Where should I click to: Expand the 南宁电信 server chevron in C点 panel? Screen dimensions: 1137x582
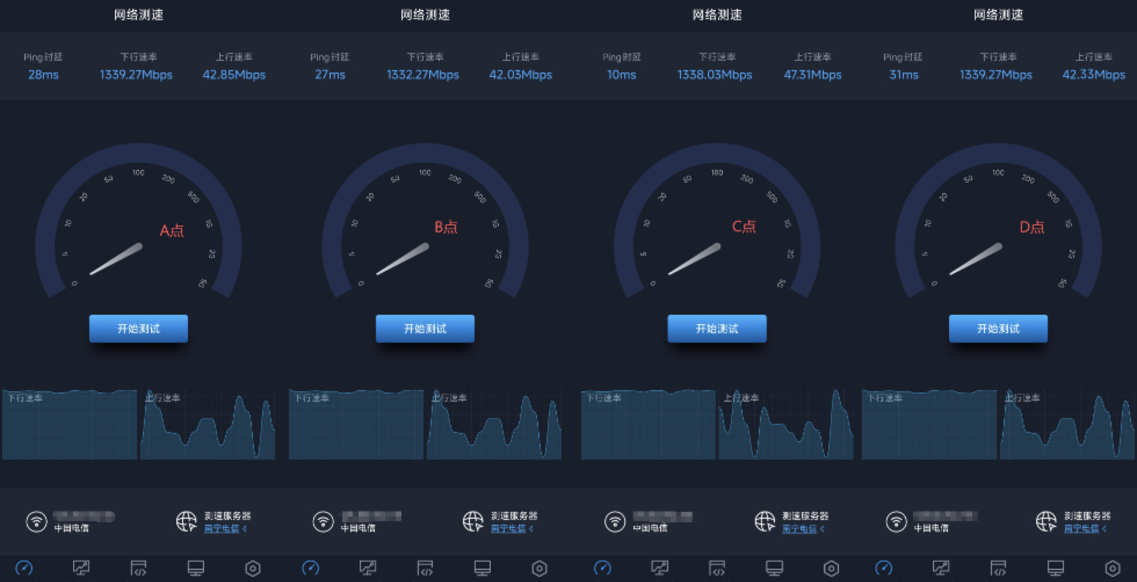coord(822,529)
